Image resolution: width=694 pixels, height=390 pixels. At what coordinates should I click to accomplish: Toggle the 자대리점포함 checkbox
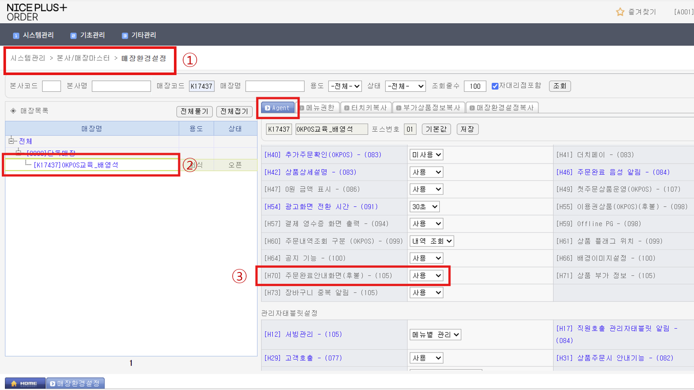pyautogui.click(x=495, y=86)
